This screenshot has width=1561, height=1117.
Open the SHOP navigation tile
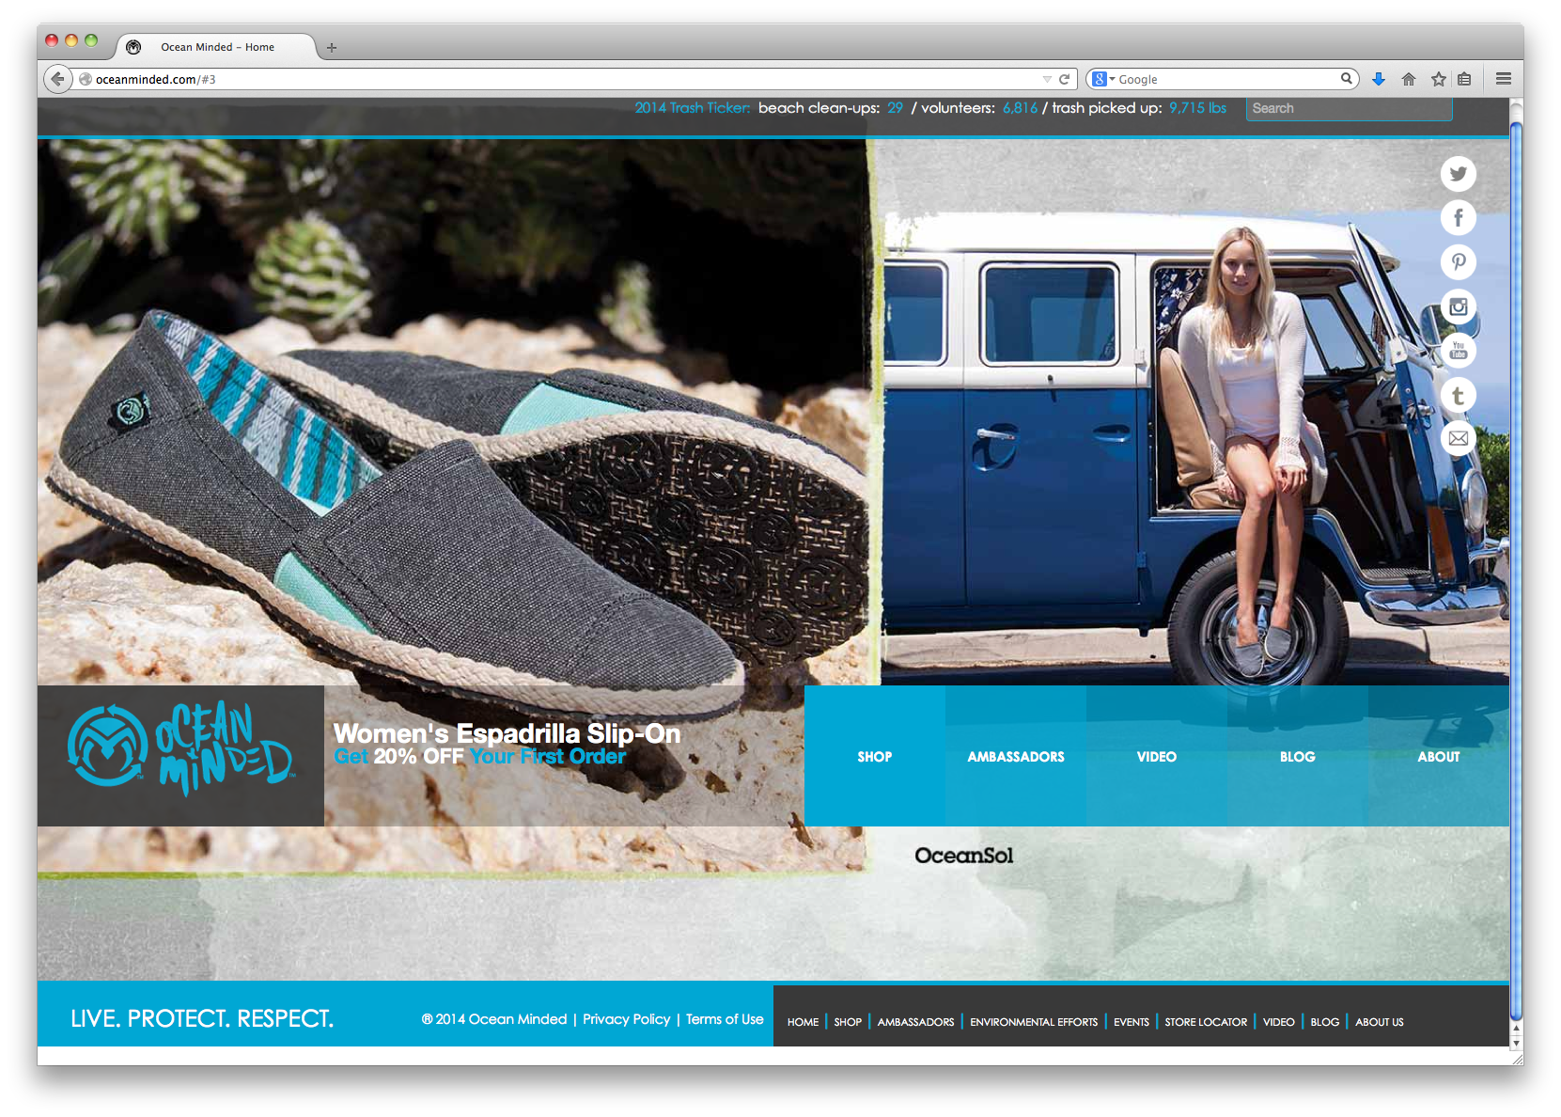tap(875, 756)
